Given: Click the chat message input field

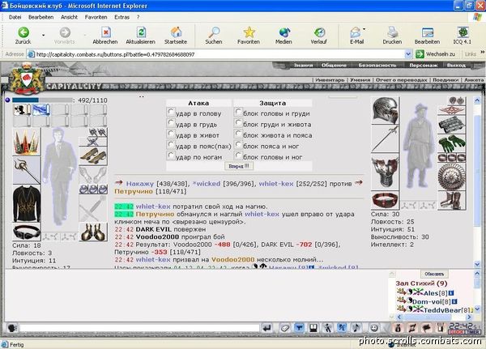Looking at the screenshot, I should click(139, 328).
